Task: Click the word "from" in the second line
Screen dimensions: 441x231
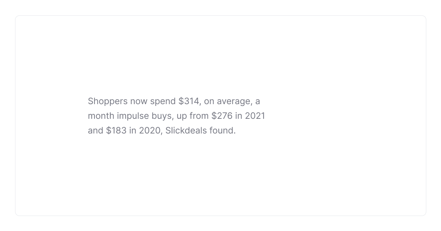Action: pyautogui.click(x=199, y=116)
